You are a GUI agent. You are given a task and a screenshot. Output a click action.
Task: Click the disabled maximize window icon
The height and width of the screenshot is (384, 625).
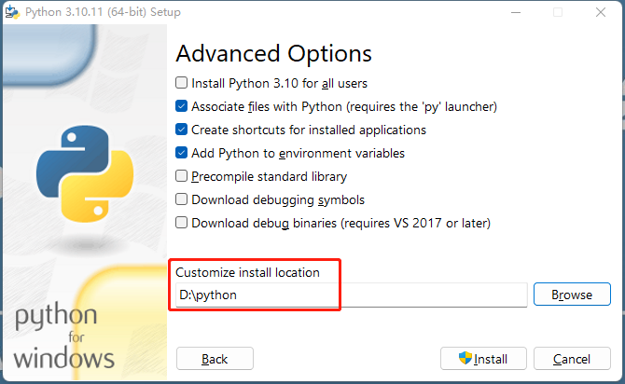click(558, 12)
